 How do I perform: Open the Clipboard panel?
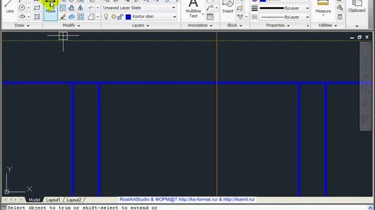(x=357, y=6)
